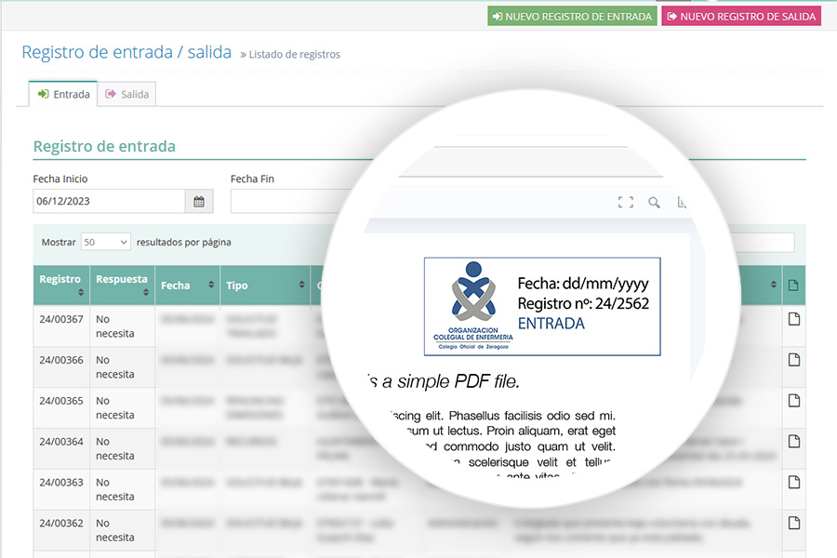Select record number 24/00364

[61, 442]
